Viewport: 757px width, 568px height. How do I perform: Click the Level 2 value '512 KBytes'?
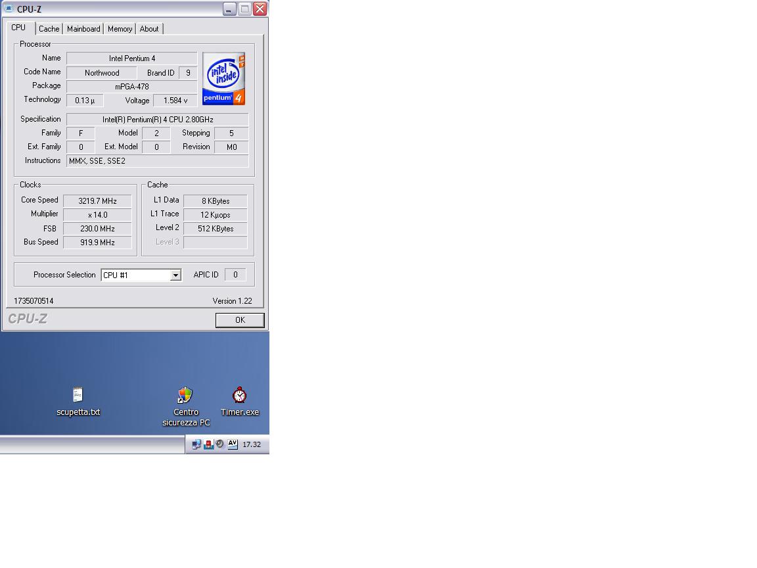[216, 229]
